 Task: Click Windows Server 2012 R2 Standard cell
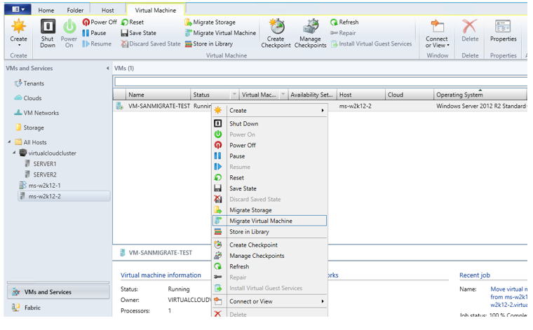coord(480,106)
